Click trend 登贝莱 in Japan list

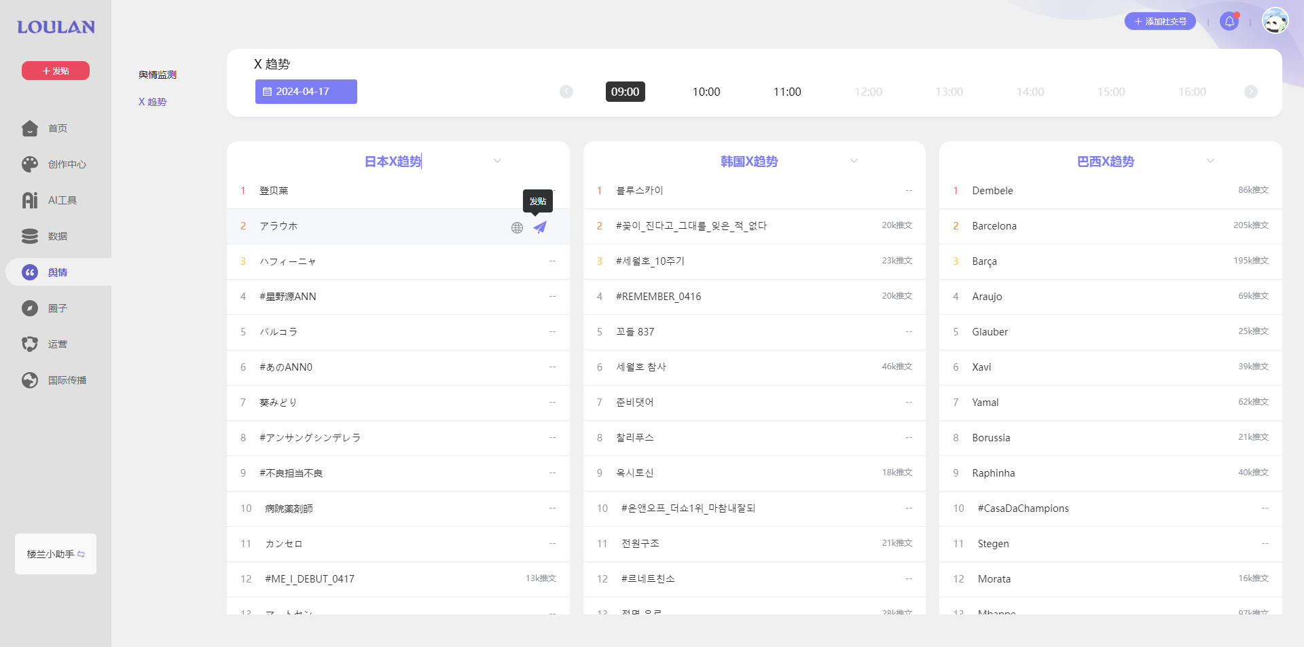click(274, 191)
